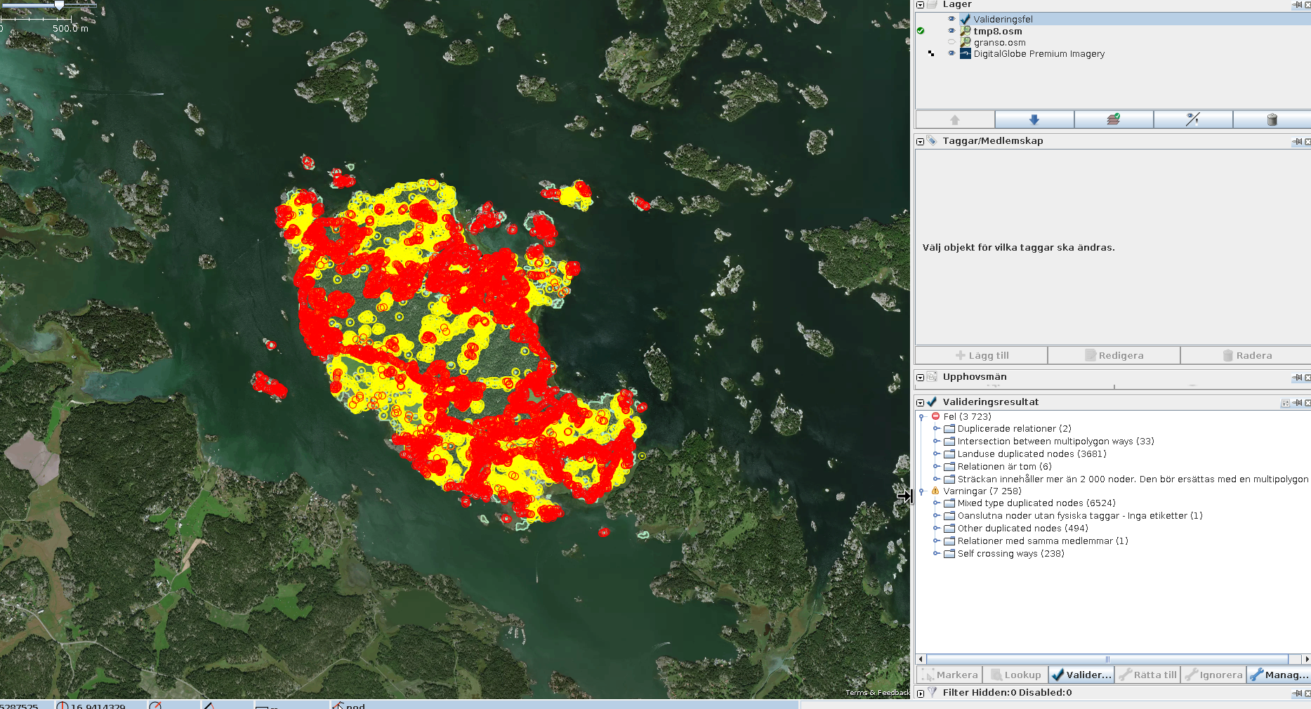Hide the Valideringsfel layer
Image resolution: width=1311 pixels, height=709 pixels.
coord(951,19)
